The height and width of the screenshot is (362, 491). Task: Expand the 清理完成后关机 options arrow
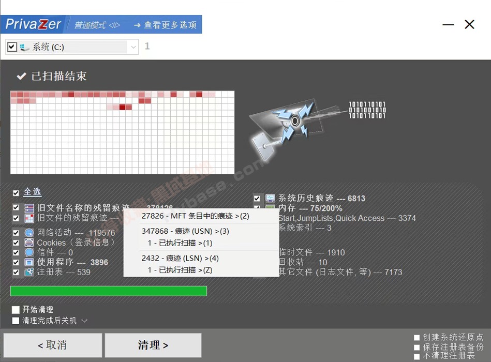coord(84,321)
